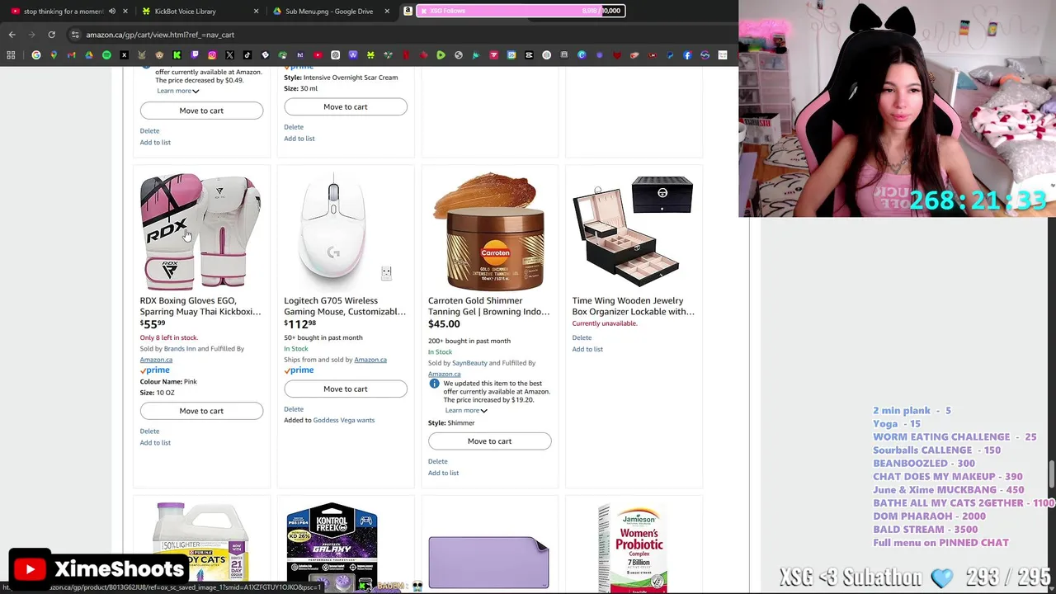The image size is (1056, 594).
Task: Open the Google bookmark icon
Action: (35, 55)
